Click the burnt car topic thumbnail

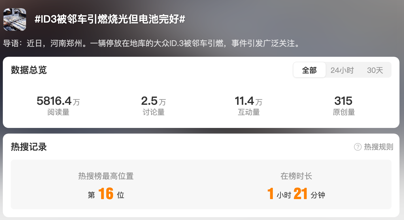(15, 19)
